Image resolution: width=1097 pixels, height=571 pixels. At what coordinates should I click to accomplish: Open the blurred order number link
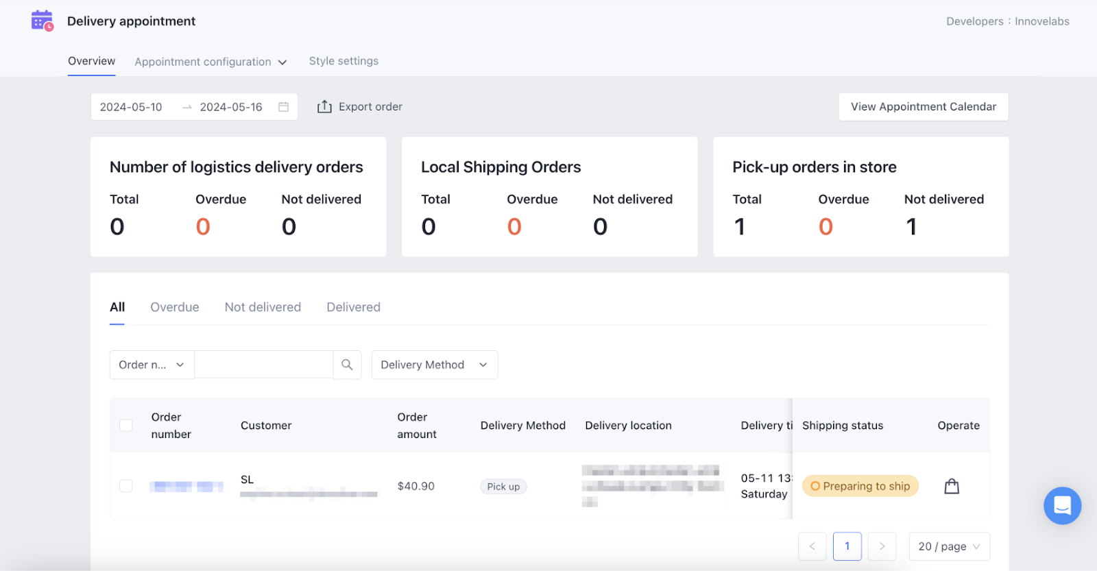pos(186,487)
